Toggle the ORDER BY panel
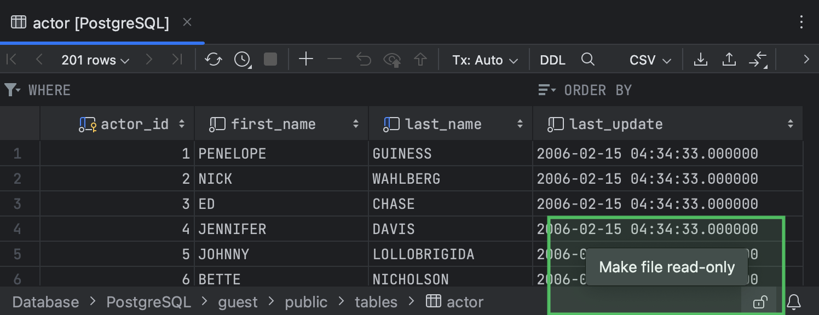 point(546,90)
